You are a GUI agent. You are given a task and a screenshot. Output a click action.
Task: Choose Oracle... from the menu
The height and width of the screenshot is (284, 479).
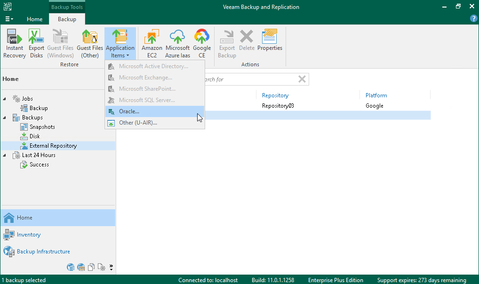point(155,111)
